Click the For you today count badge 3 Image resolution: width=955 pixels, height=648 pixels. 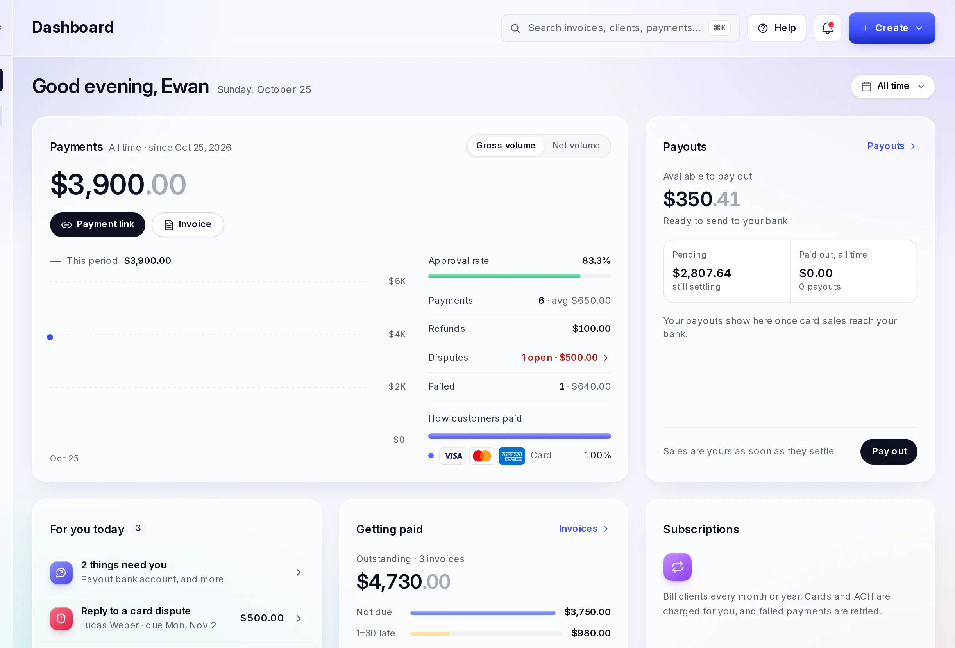pyautogui.click(x=138, y=528)
